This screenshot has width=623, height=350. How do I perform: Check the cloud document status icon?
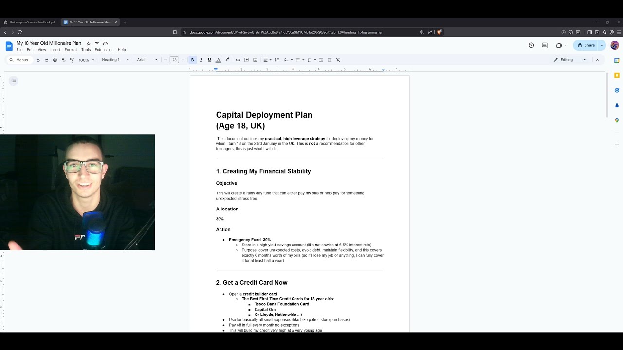click(x=106, y=43)
